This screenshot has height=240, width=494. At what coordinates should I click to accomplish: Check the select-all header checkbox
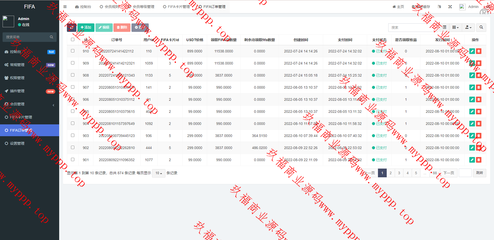tap(73, 40)
